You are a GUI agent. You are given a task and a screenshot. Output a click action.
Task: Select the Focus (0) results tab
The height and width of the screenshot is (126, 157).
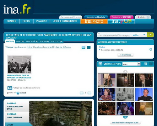point(44,41)
